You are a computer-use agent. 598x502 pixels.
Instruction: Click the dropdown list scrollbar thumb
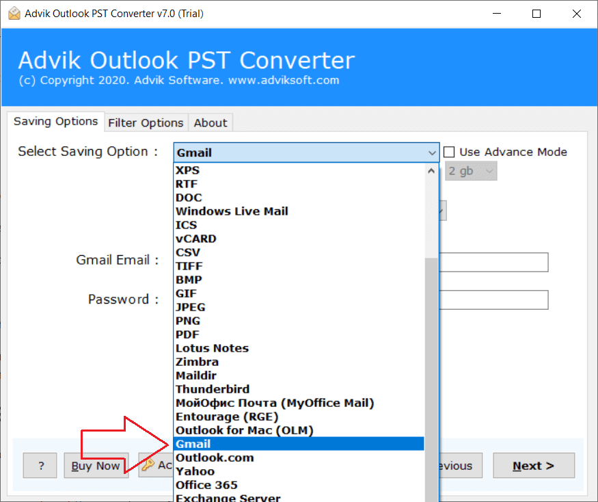(x=431, y=378)
